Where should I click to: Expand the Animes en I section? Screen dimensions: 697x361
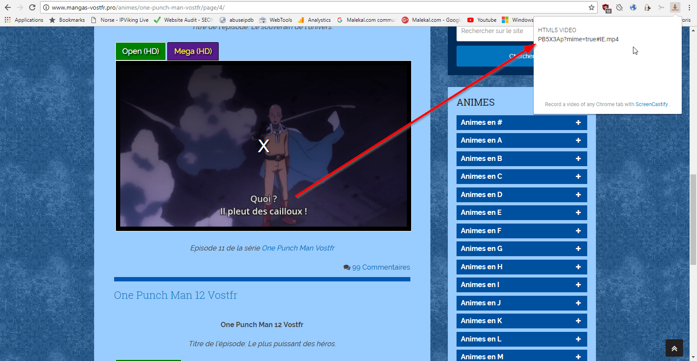pyautogui.click(x=522, y=285)
